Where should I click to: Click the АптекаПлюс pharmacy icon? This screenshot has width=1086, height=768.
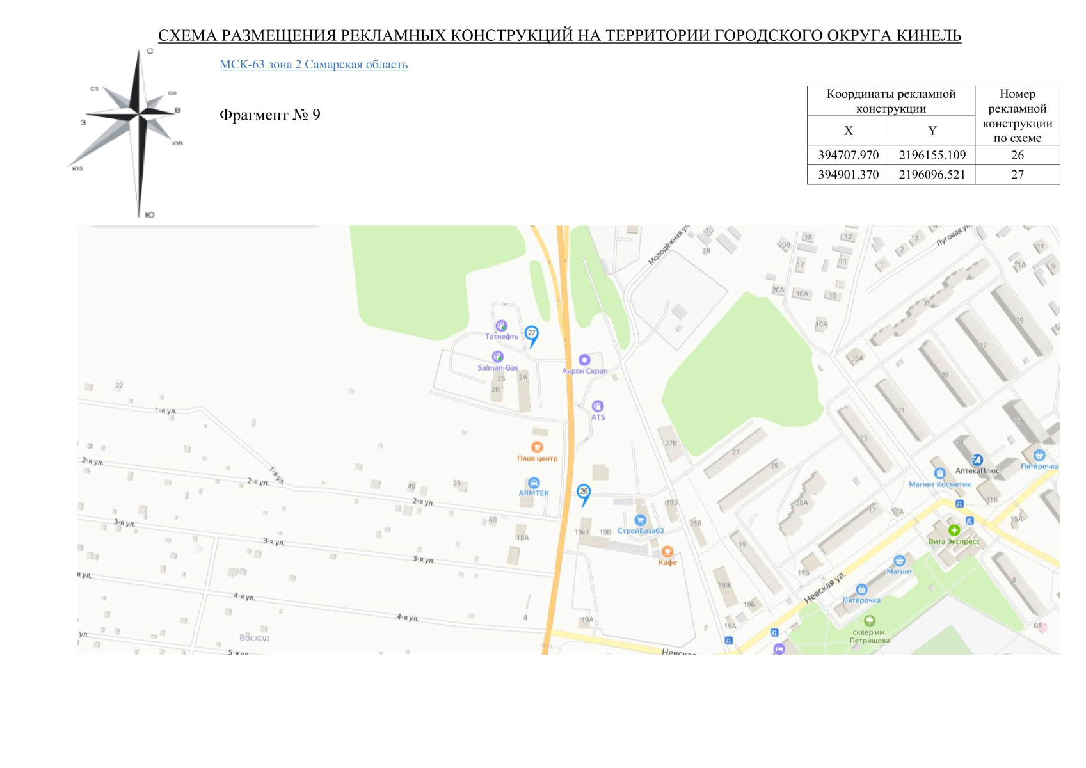(x=977, y=460)
